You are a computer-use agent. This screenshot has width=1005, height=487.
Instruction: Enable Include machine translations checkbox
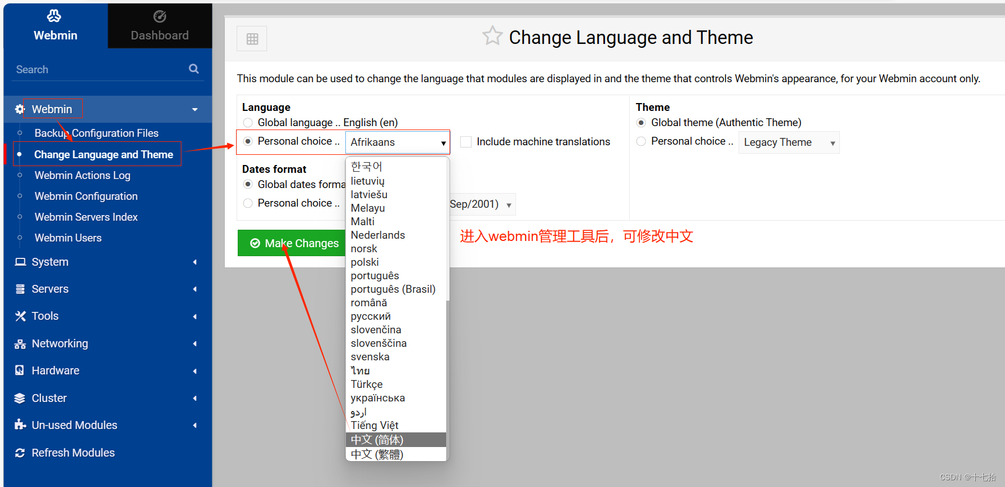pos(466,142)
